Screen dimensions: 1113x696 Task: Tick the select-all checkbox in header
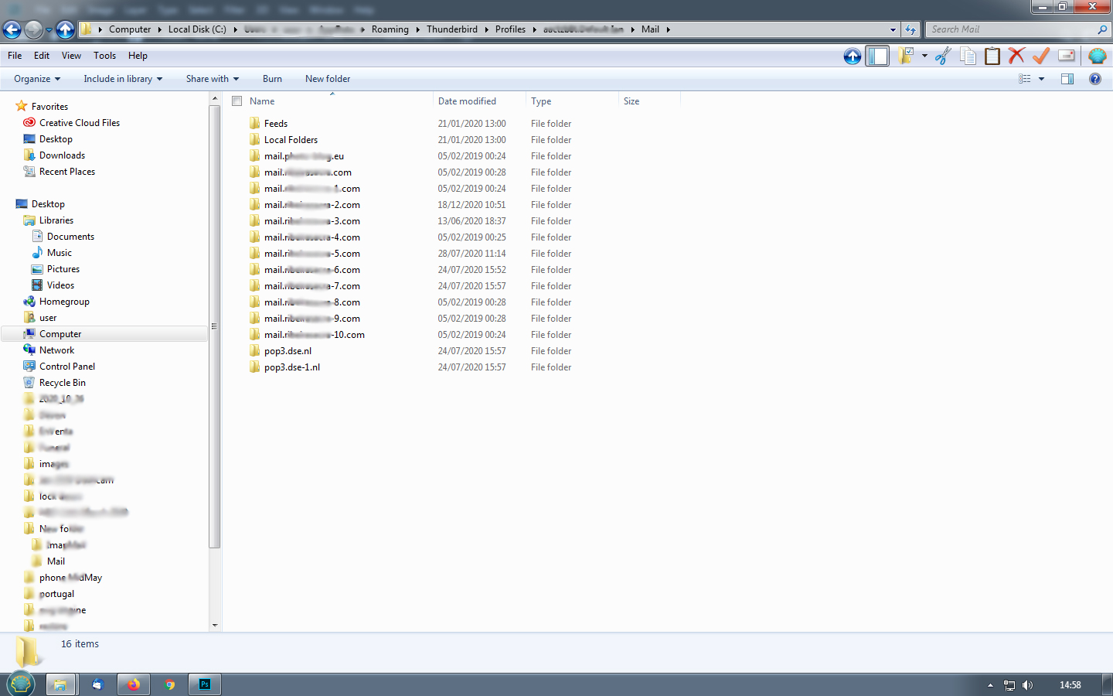point(237,101)
